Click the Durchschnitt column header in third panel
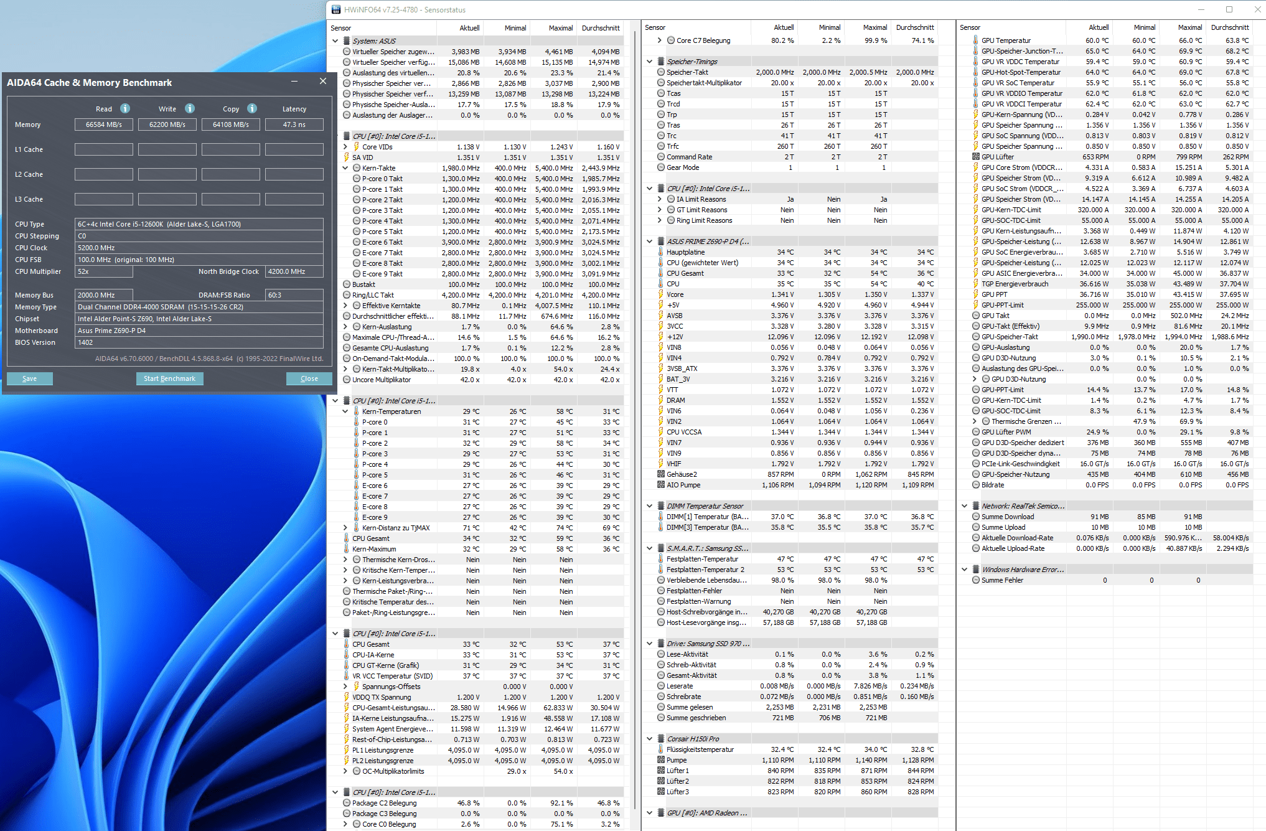 click(1229, 27)
